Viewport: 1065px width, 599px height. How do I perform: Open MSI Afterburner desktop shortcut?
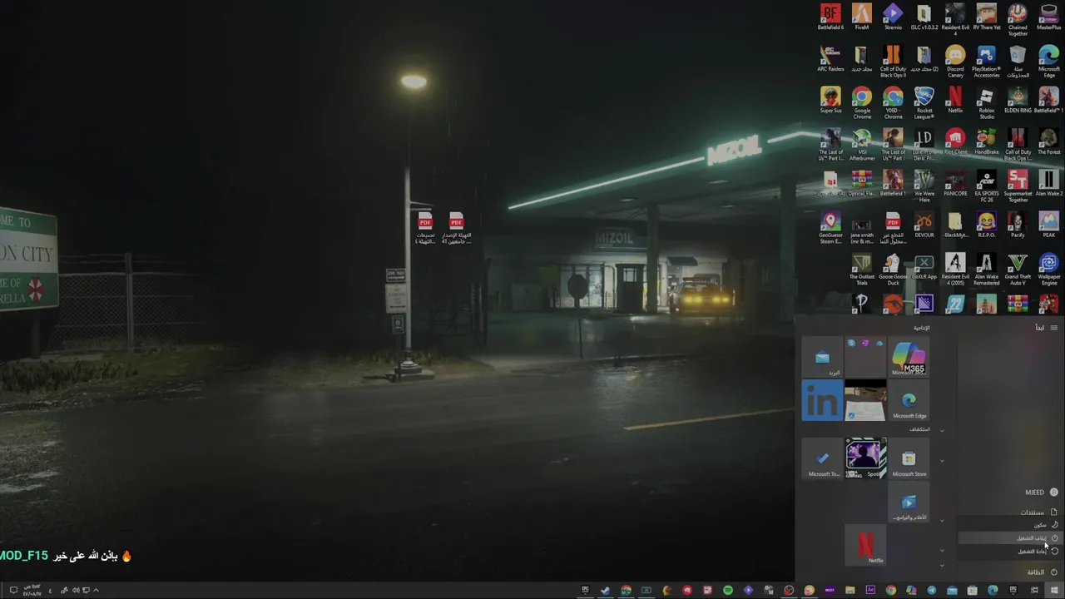point(862,145)
